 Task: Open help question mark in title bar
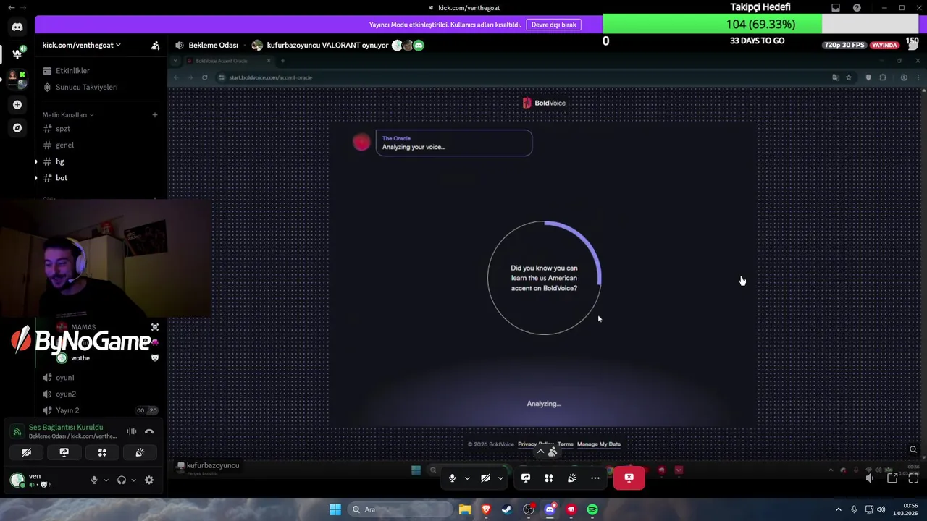tap(857, 8)
